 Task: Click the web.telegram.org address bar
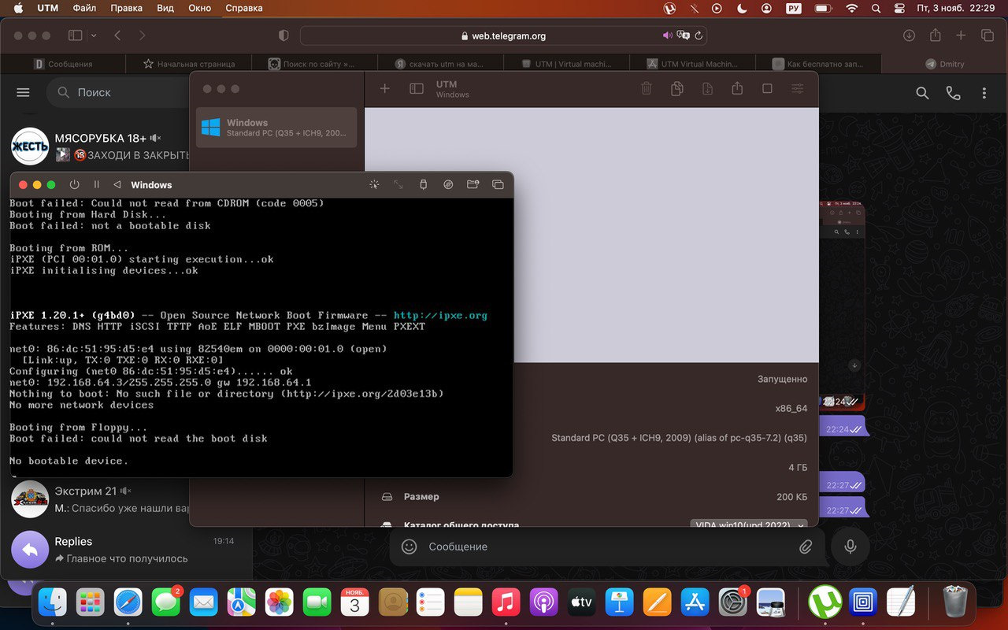click(502, 35)
